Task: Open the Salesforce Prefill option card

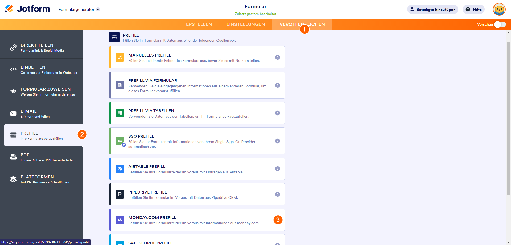Action: pyautogui.click(x=197, y=240)
